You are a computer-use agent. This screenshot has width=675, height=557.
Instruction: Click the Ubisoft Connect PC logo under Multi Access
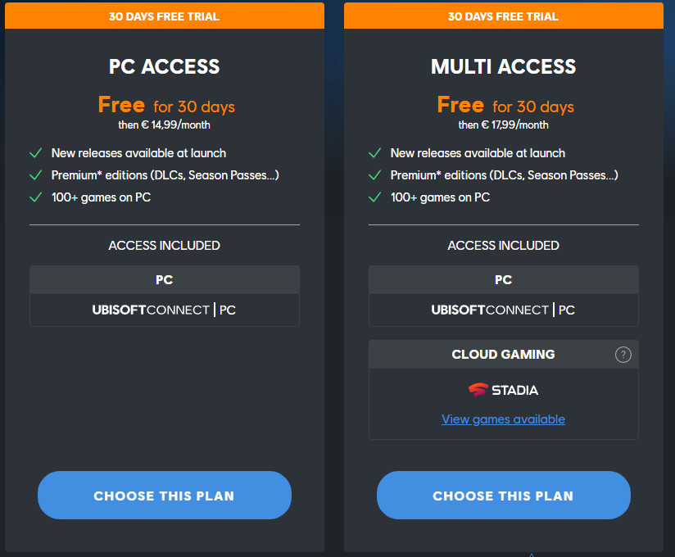click(503, 310)
